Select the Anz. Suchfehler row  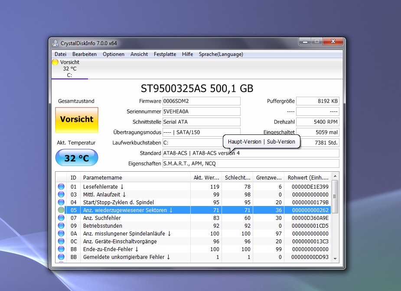point(193,218)
